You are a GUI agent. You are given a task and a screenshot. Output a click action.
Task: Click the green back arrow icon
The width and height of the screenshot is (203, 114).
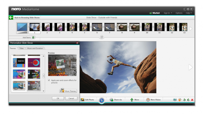tap(11, 18)
